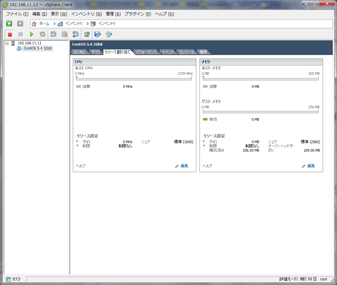
Task: Click 2299 MHz host CPU maximum value
Action: [185, 74]
